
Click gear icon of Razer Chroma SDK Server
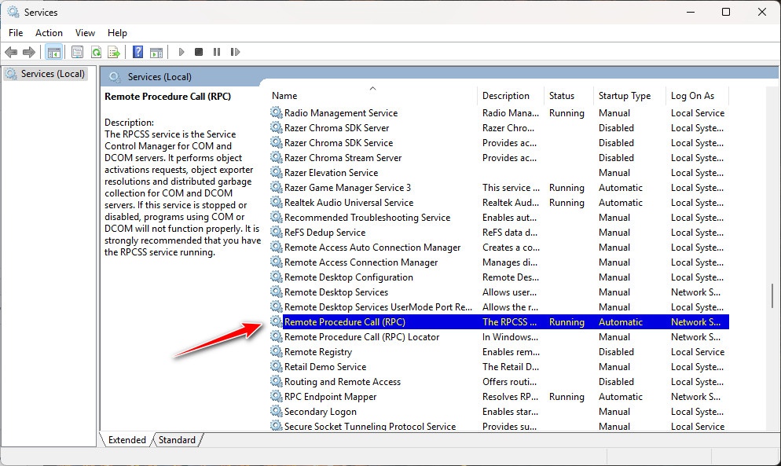coord(277,127)
